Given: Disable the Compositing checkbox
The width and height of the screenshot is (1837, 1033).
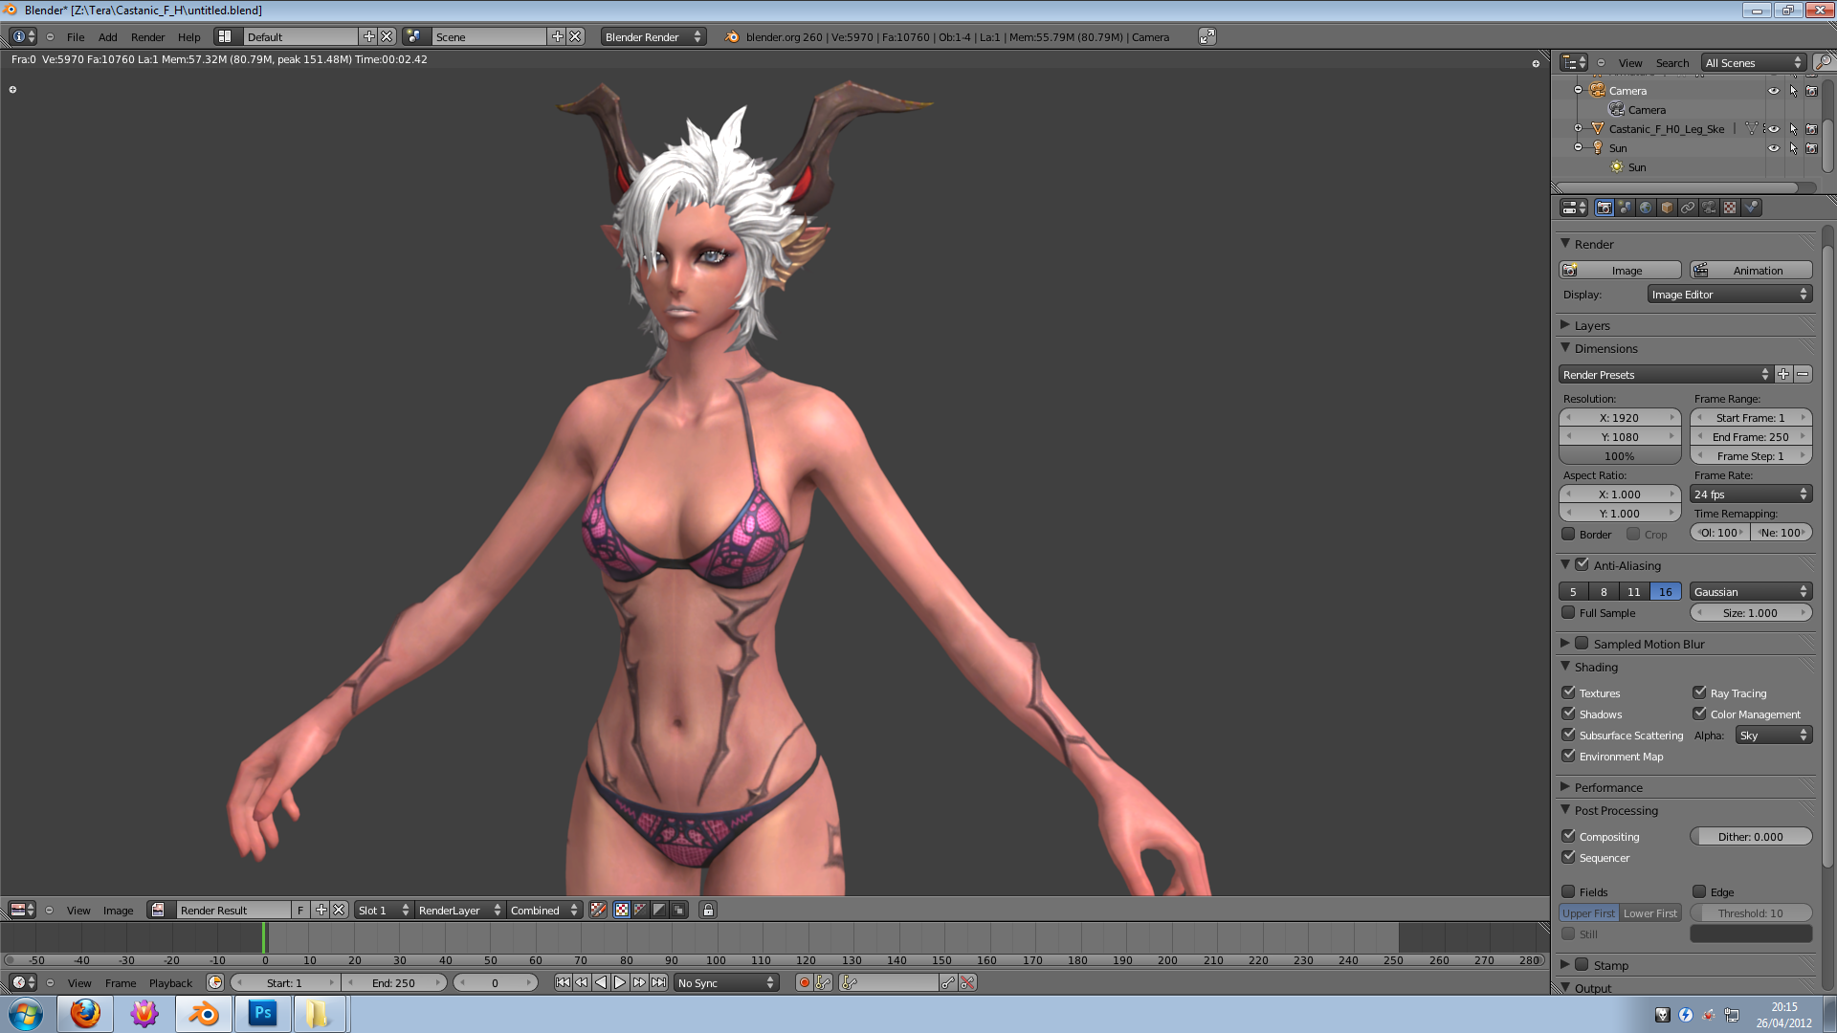Looking at the screenshot, I should click(1568, 836).
